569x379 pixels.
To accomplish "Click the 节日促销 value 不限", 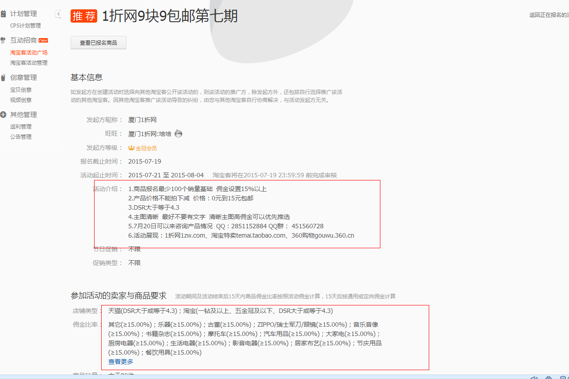I will (x=134, y=249).
